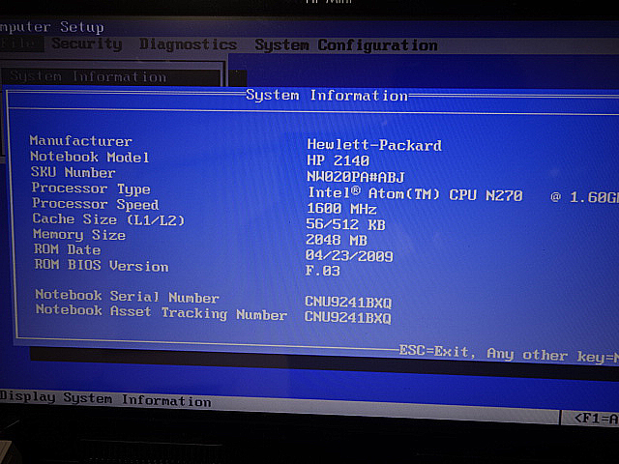
Task: Click the F1 help hint in status bar
Action: [596, 419]
